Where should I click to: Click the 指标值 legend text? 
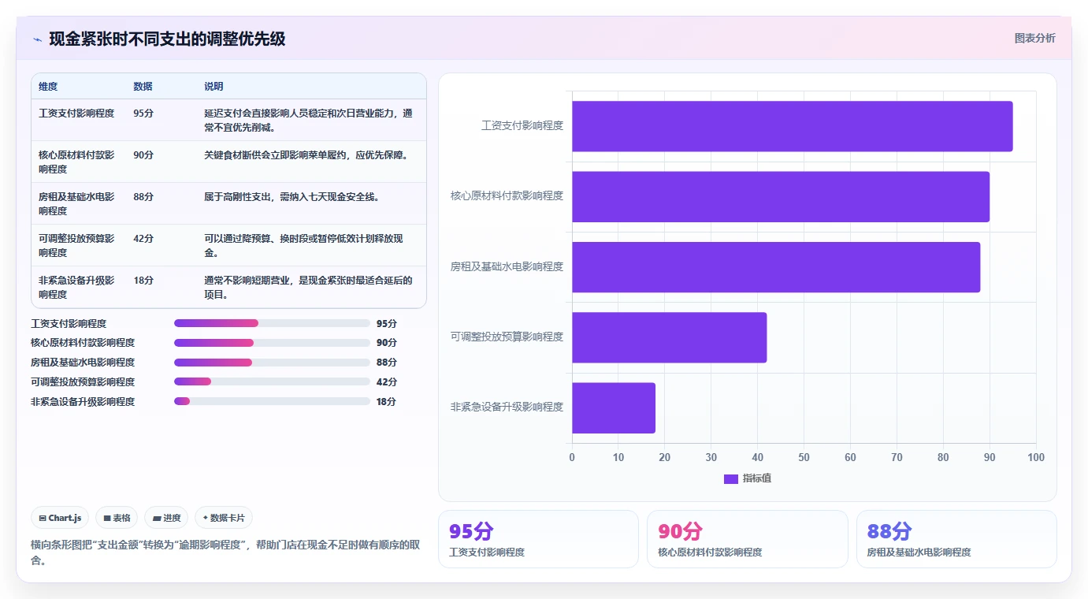pos(757,478)
